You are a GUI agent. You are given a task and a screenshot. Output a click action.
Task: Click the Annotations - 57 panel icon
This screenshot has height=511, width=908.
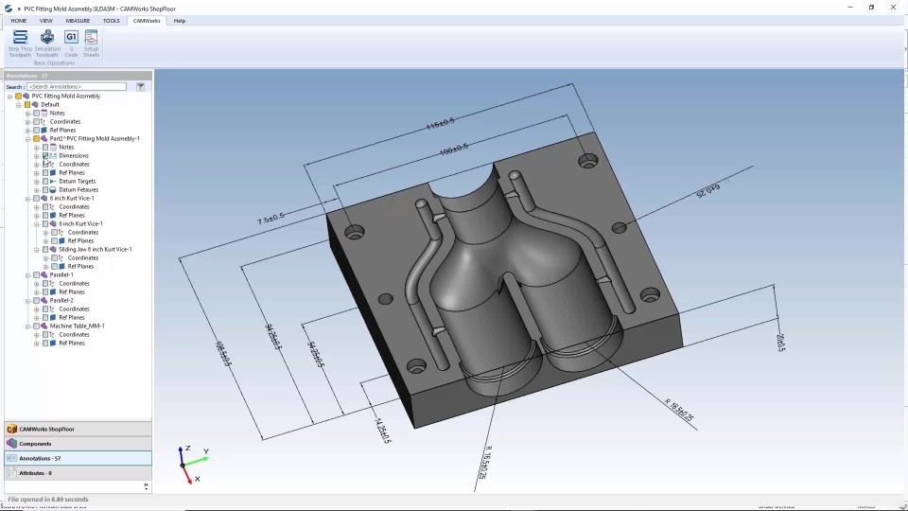pos(11,458)
